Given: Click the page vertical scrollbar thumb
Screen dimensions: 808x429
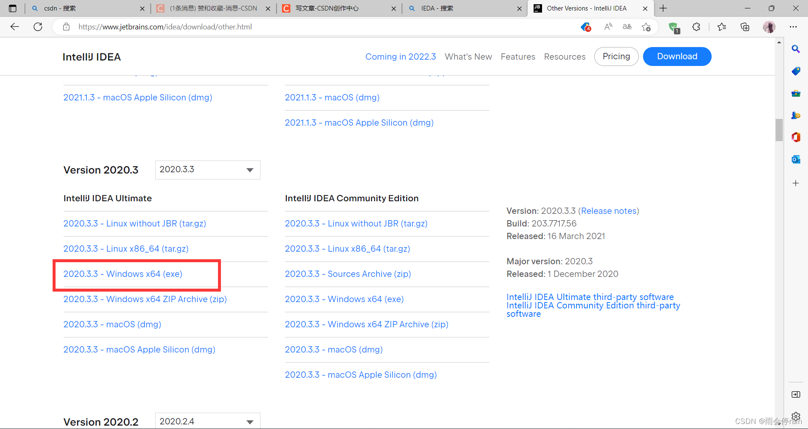Looking at the screenshot, I should [779, 130].
